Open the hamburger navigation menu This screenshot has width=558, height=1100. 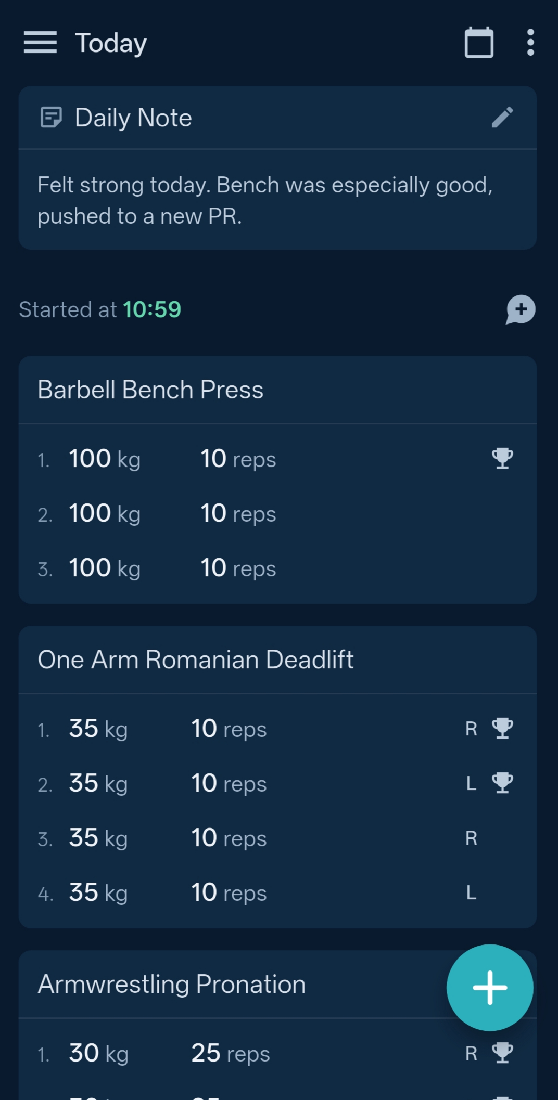tap(40, 42)
